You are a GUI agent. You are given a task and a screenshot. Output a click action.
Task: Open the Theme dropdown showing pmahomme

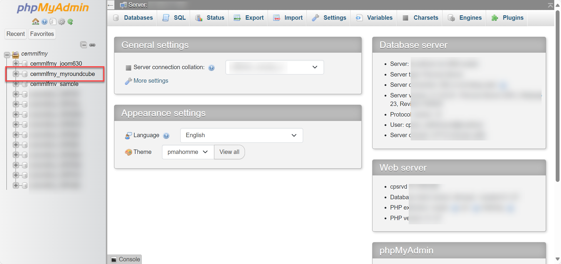[x=188, y=152]
